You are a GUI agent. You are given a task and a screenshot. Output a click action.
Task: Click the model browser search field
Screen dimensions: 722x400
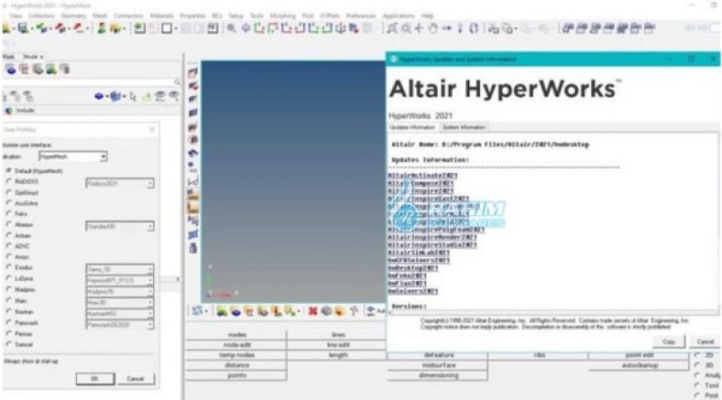[87, 81]
